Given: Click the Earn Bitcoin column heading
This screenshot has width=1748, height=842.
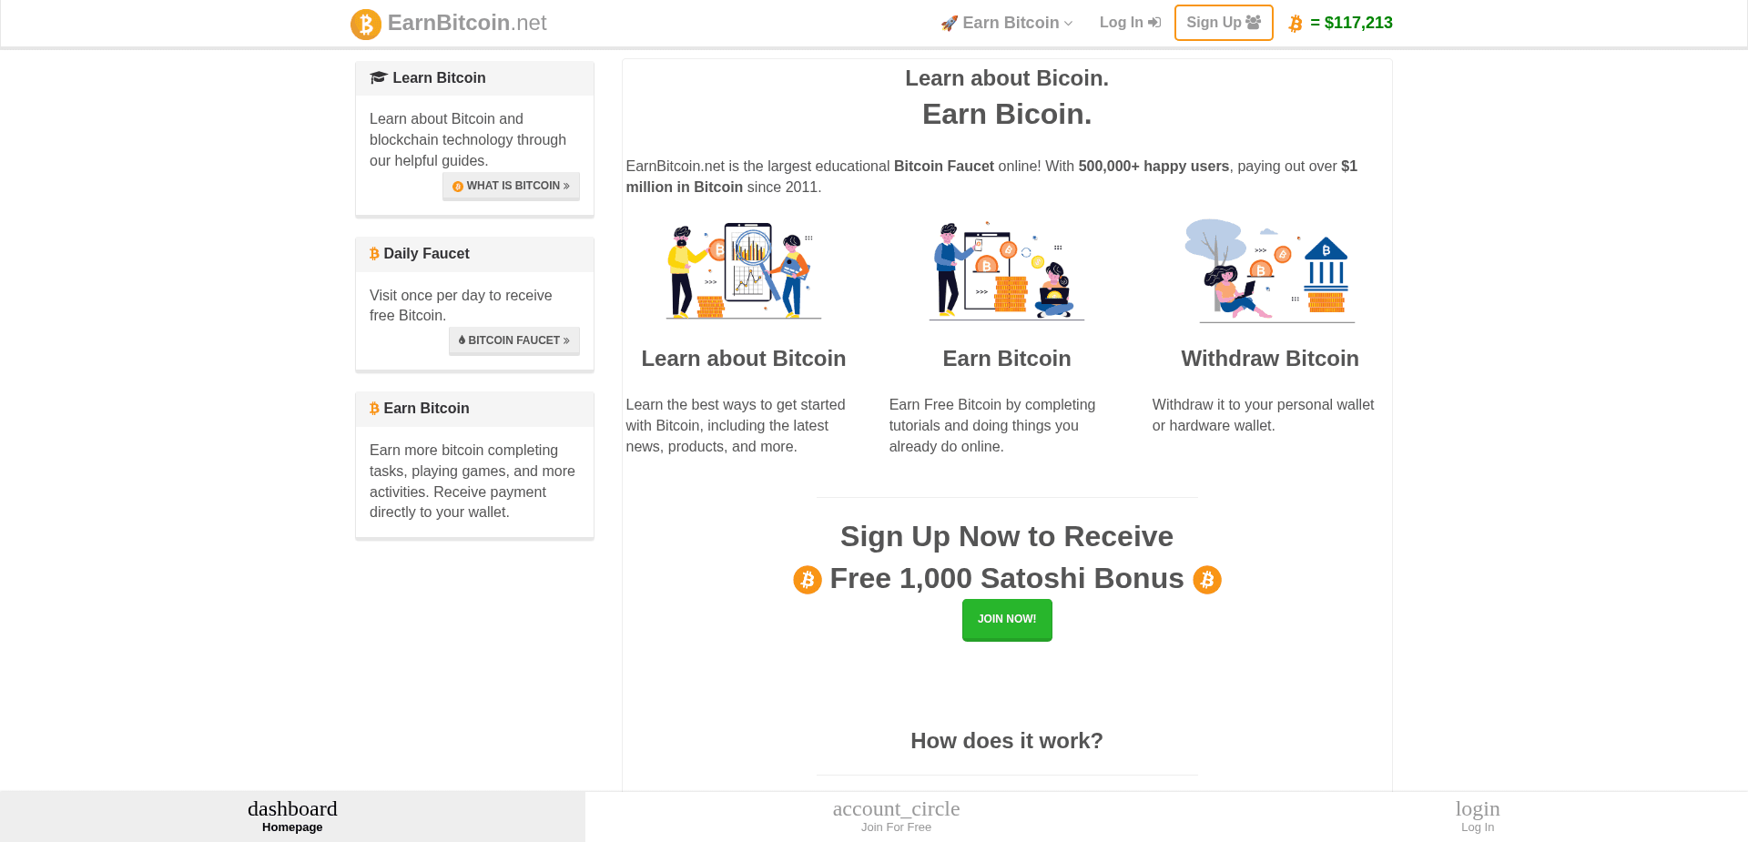Looking at the screenshot, I should (x=1007, y=359).
